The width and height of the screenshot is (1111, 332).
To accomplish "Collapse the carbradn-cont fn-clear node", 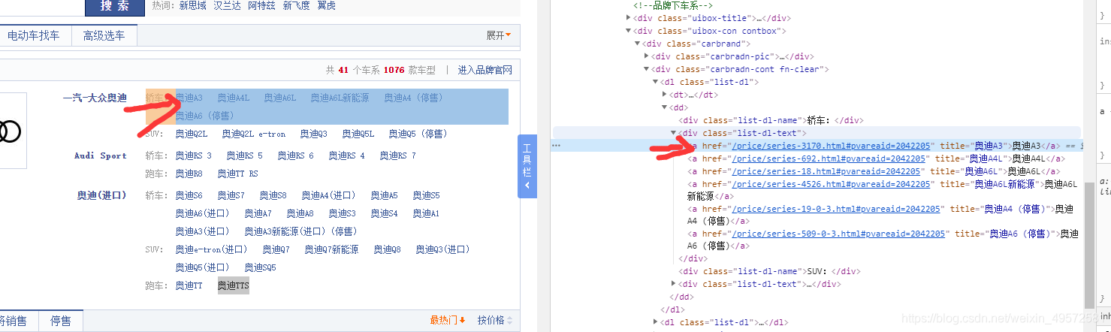I will [x=647, y=69].
